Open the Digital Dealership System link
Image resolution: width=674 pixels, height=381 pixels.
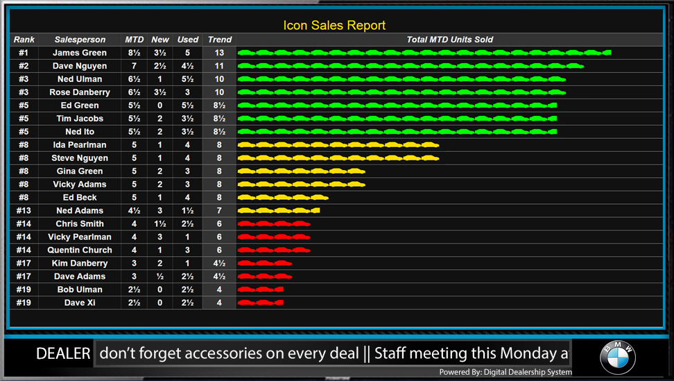(x=505, y=373)
